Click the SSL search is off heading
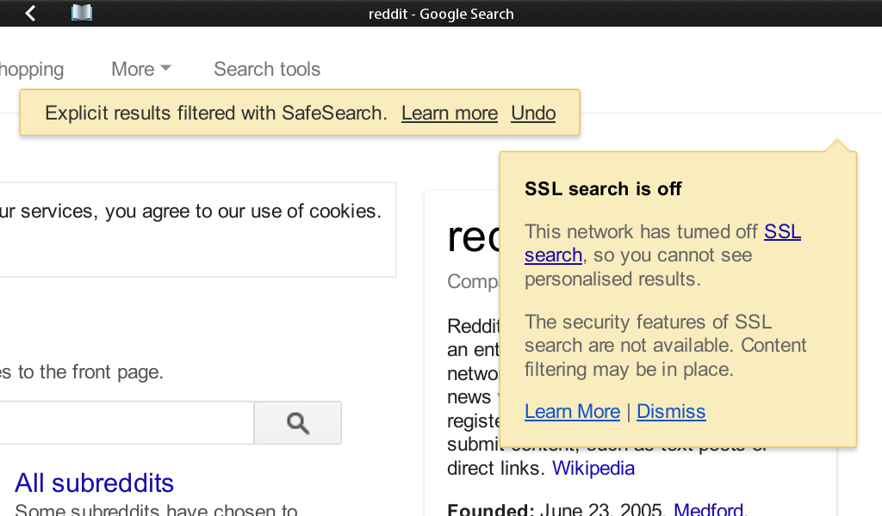Image resolution: width=882 pixels, height=516 pixels. coord(603,188)
